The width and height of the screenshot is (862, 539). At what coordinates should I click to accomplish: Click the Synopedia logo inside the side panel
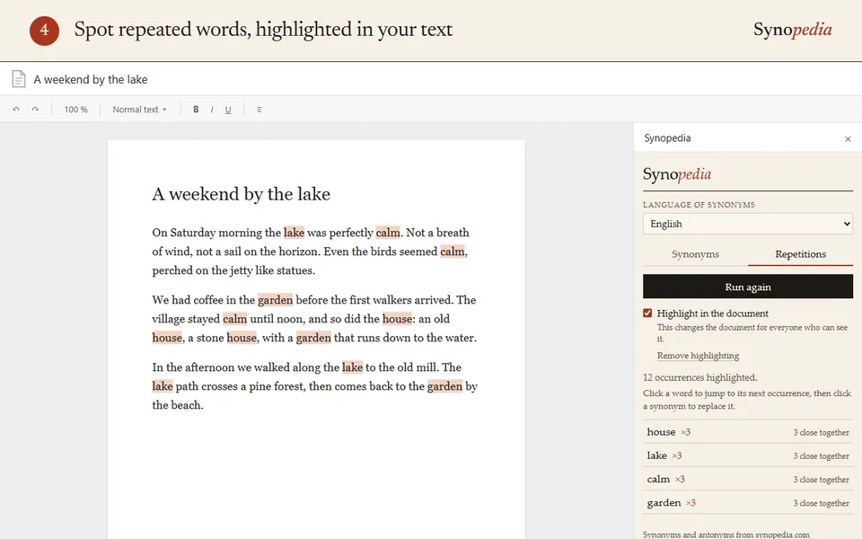677,174
